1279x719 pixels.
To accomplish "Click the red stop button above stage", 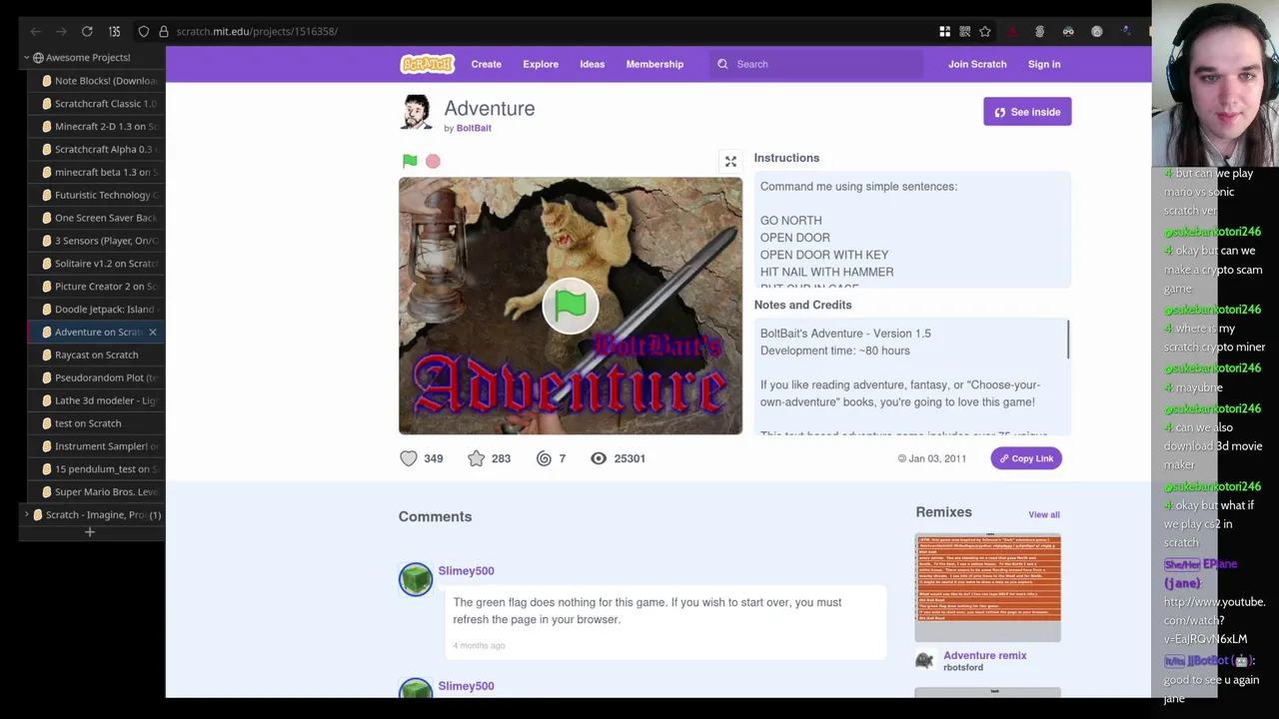I will click(433, 161).
